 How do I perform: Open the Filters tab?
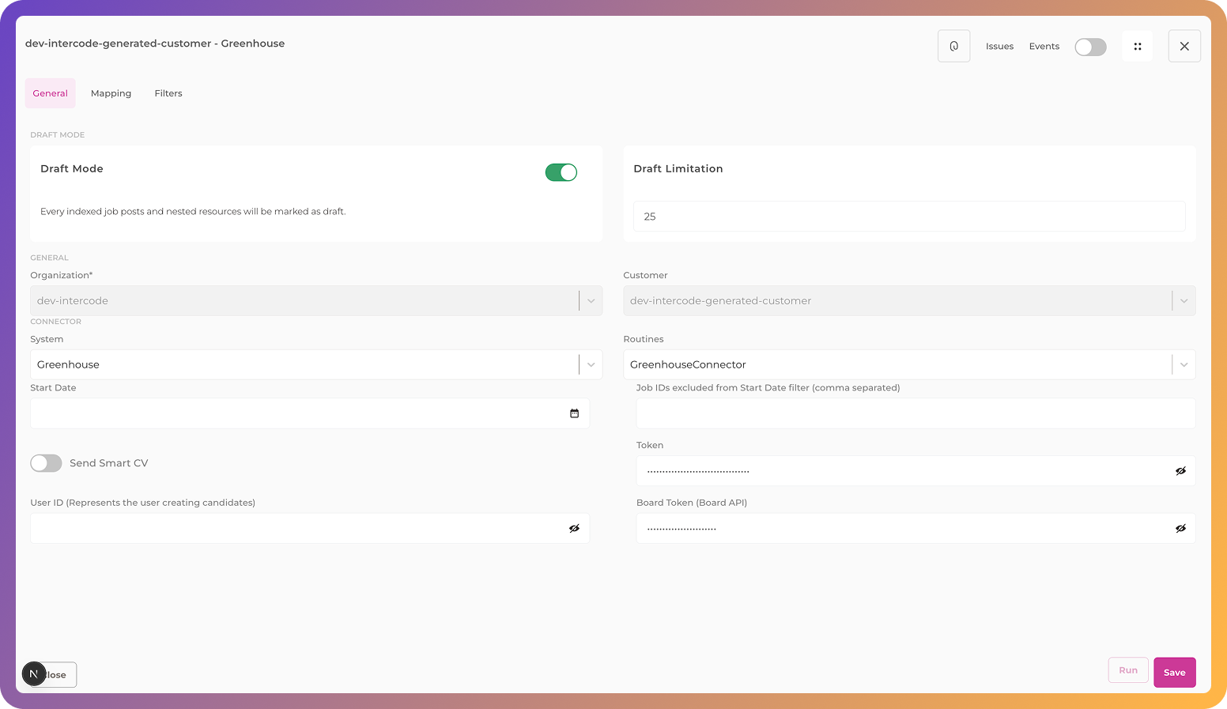tap(168, 93)
